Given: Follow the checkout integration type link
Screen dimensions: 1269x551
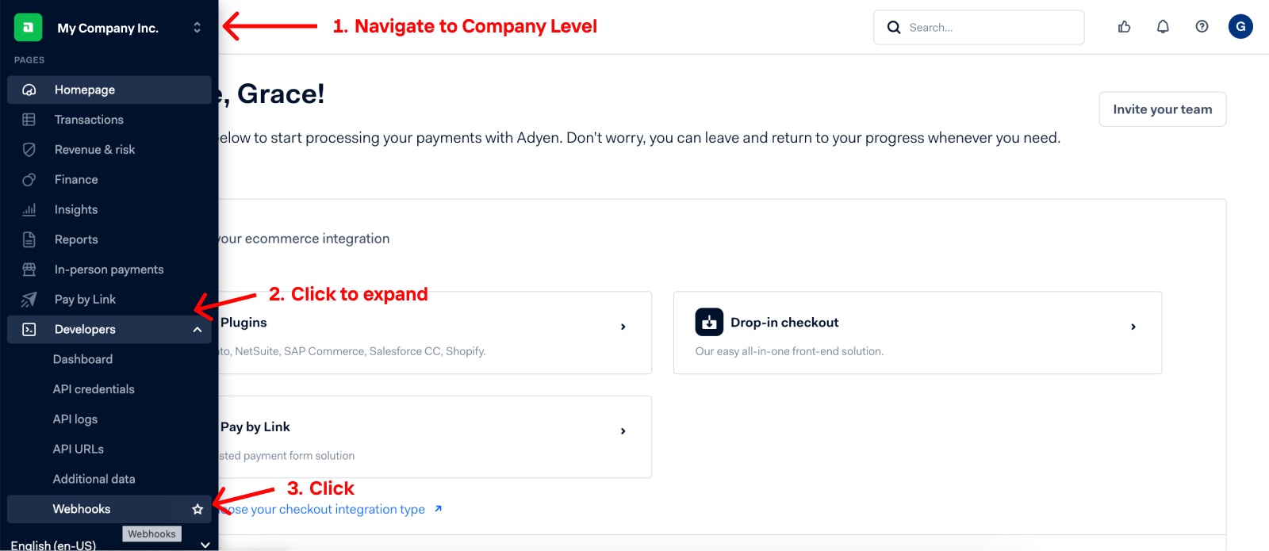Looking at the screenshot, I should [x=330, y=509].
